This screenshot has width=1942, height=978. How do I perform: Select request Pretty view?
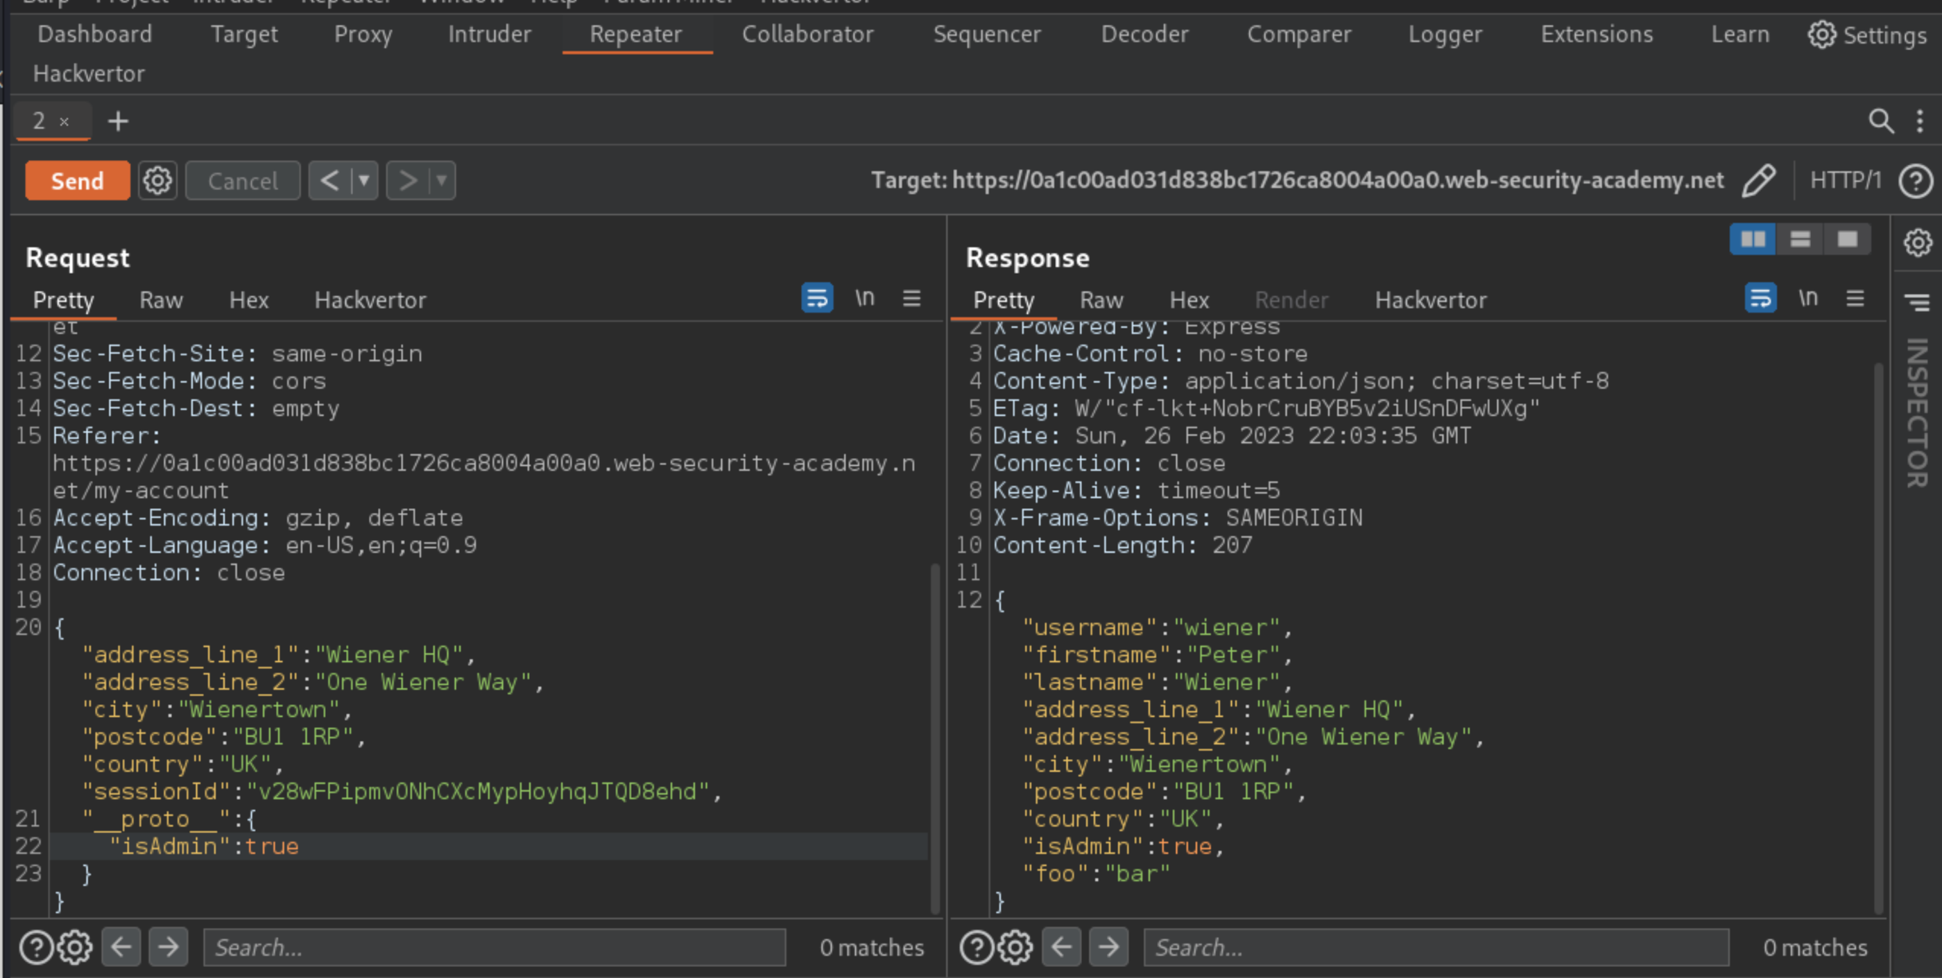63,300
